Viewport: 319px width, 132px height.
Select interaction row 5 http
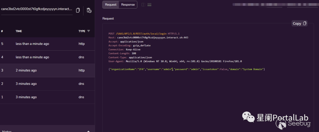[x=47, y=44]
